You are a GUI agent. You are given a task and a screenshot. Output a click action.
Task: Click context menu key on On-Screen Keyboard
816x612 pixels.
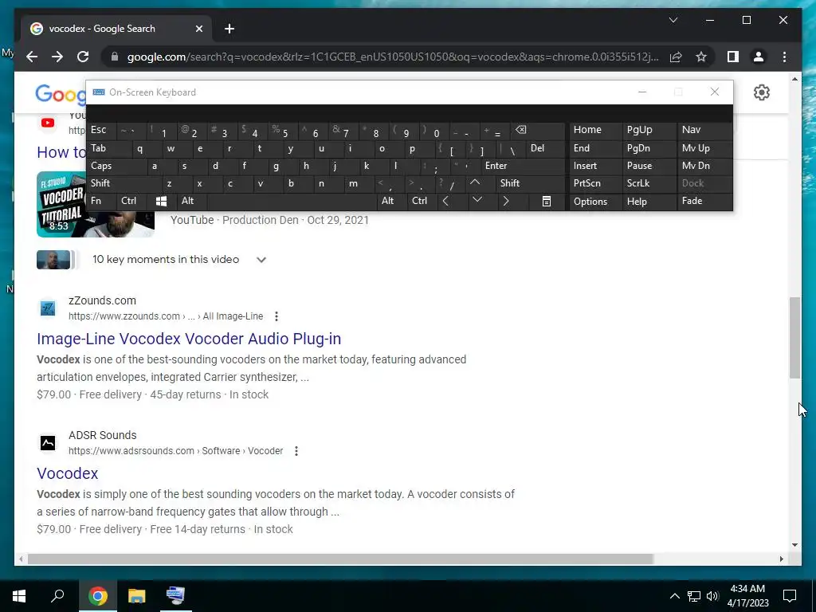[547, 201]
